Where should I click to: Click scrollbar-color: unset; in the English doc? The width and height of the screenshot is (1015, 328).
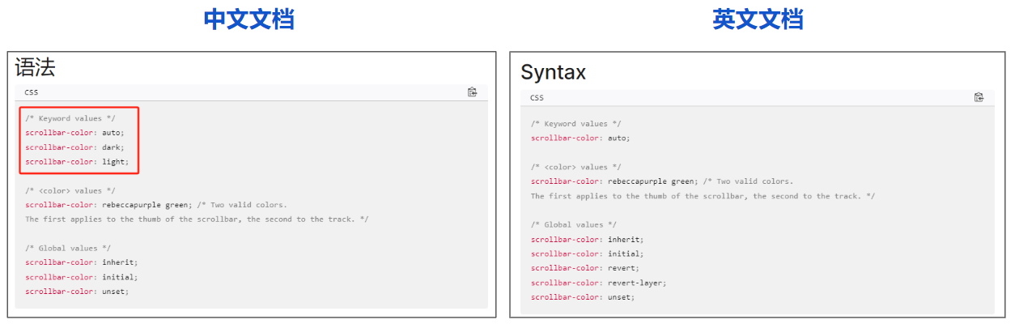coord(583,297)
